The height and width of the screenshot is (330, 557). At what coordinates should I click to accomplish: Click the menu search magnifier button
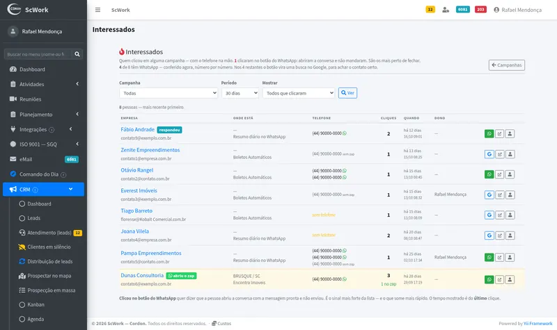point(77,54)
